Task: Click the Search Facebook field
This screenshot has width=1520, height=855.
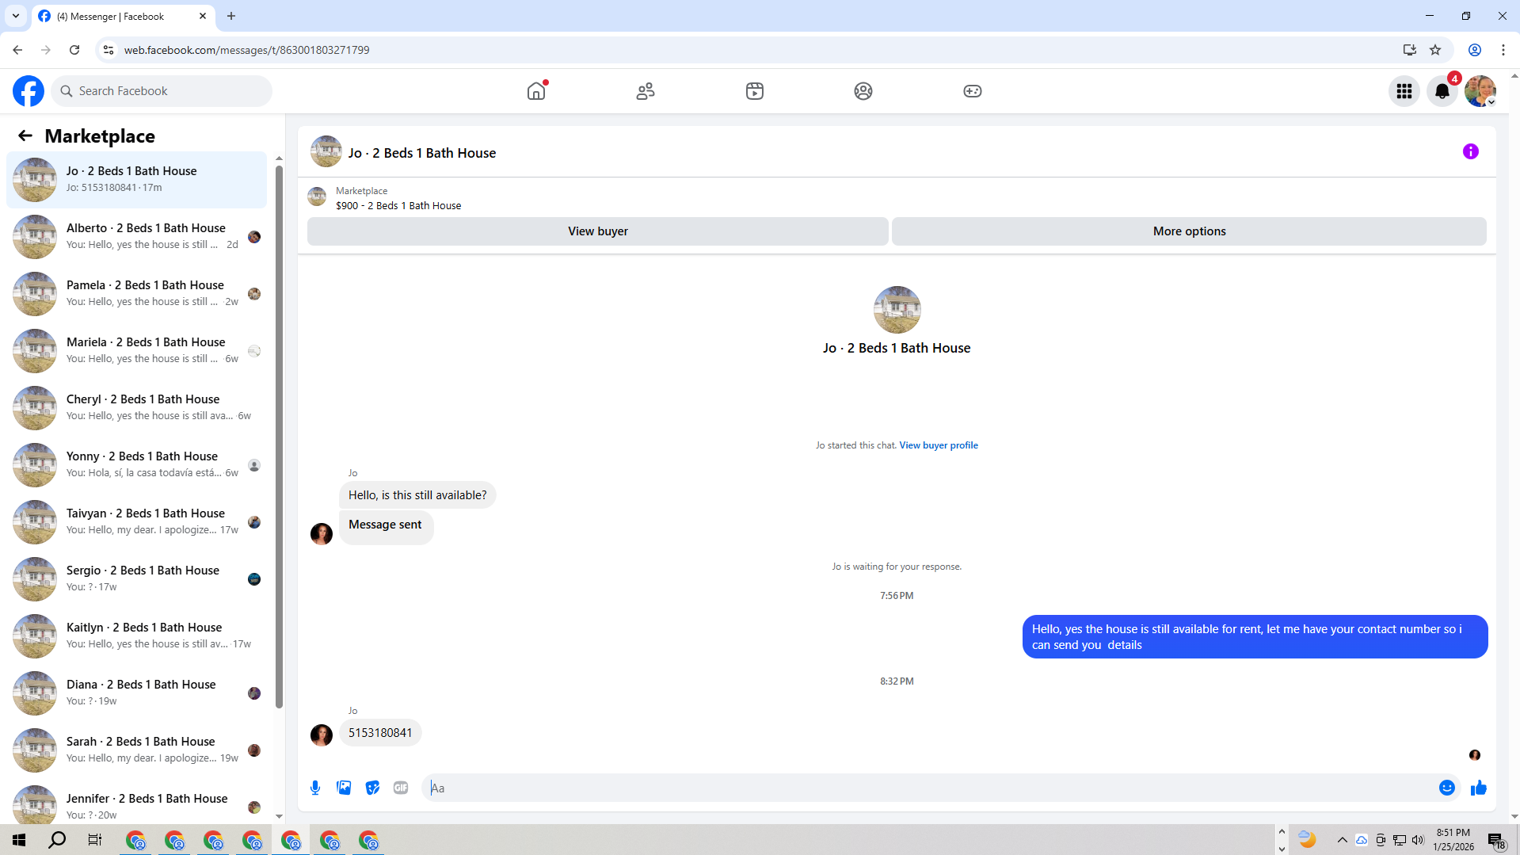Action: (162, 91)
